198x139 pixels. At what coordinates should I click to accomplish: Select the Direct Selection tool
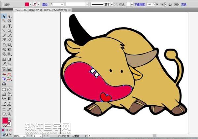pyautogui.click(x=10, y=16)
